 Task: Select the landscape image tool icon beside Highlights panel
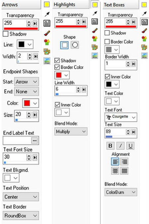pos(95,56)
